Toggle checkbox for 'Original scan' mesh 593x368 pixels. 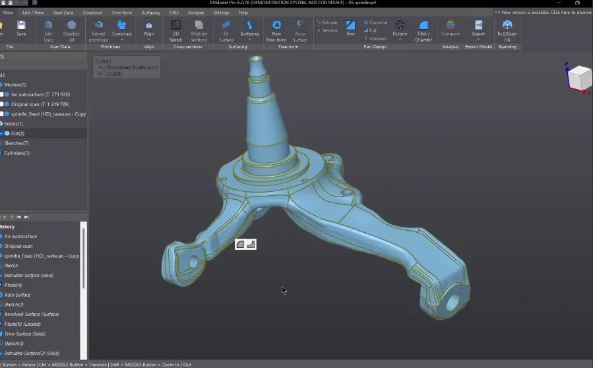[x=2, y=104]
